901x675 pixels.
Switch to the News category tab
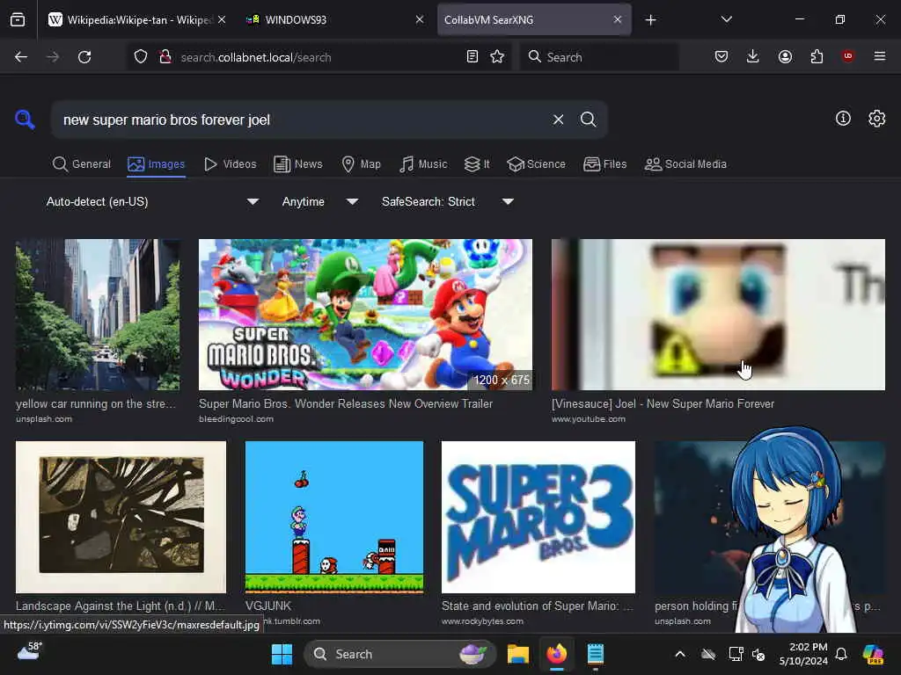[298, 164]
